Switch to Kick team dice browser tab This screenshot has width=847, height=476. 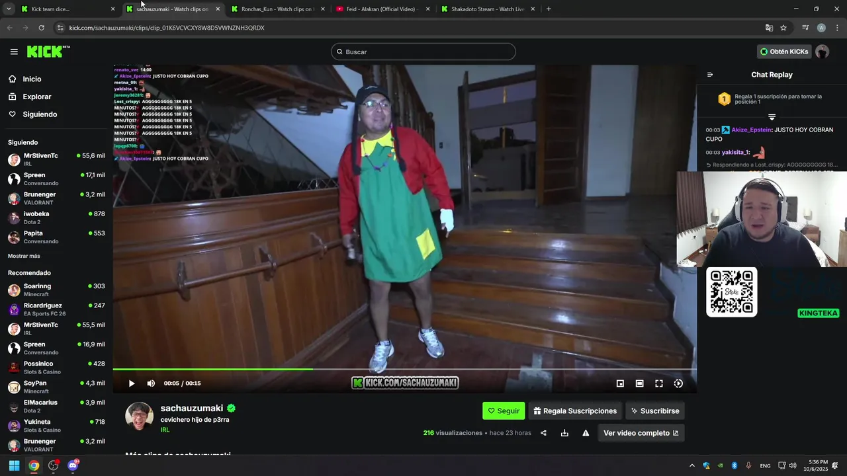(x=67, y=9)
